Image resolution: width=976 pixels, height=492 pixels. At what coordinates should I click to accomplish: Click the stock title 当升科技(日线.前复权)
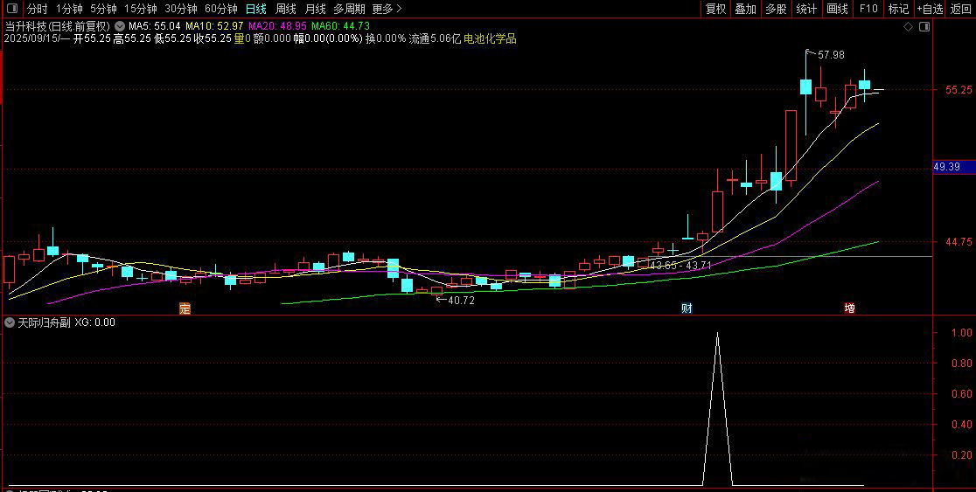[x=57, y=27]
